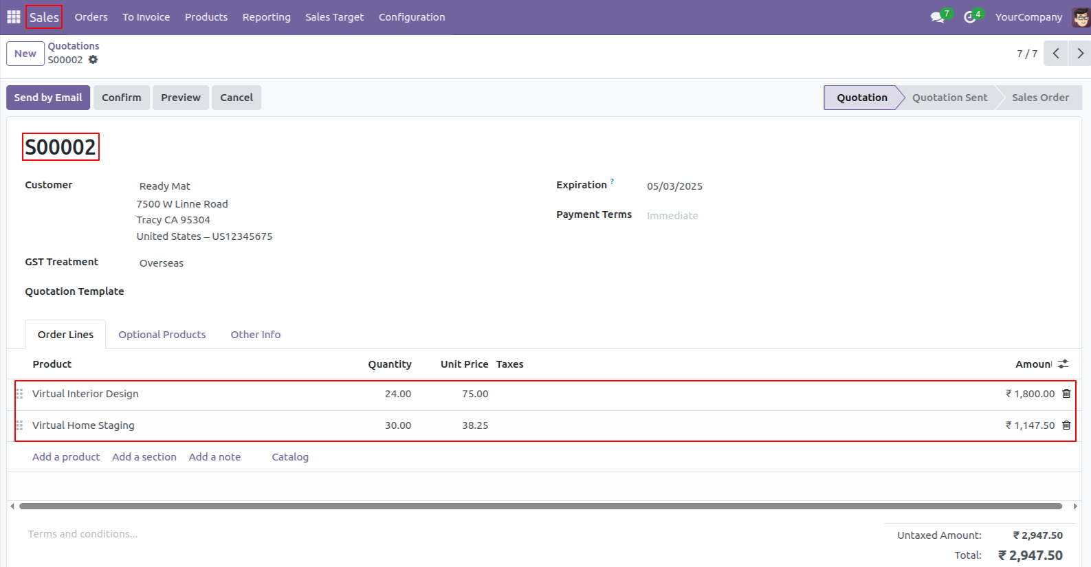The width and height of the screenshot is (1091, 567).
Task: Delete the Virtual Interior Design line
Action: [1066, 394]
